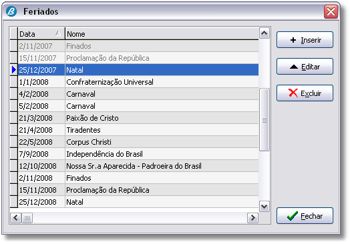Click the horizontal scrollbar right arrow
Image resolution: width=350 pixels, height=244 pixels.
252,218
